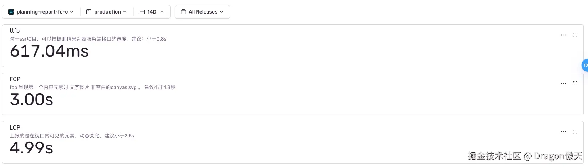The image size is (588, 167).
Task: Click the calendar icon next to 14D
Action: pos(142,12)
